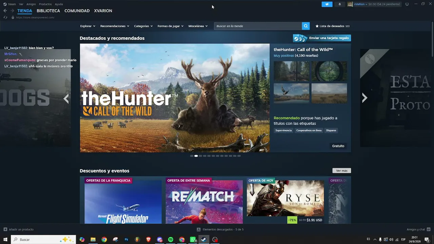Open the Productos menu

click(45, 4)
